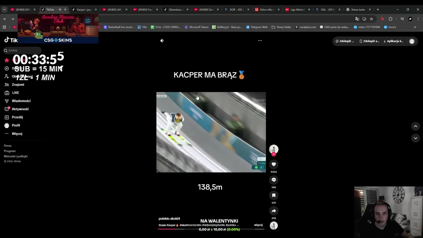Switch to the DOR - ATA tab
Image resolution: width=423 pixels, height=238 pixels.
pos(236,10)
